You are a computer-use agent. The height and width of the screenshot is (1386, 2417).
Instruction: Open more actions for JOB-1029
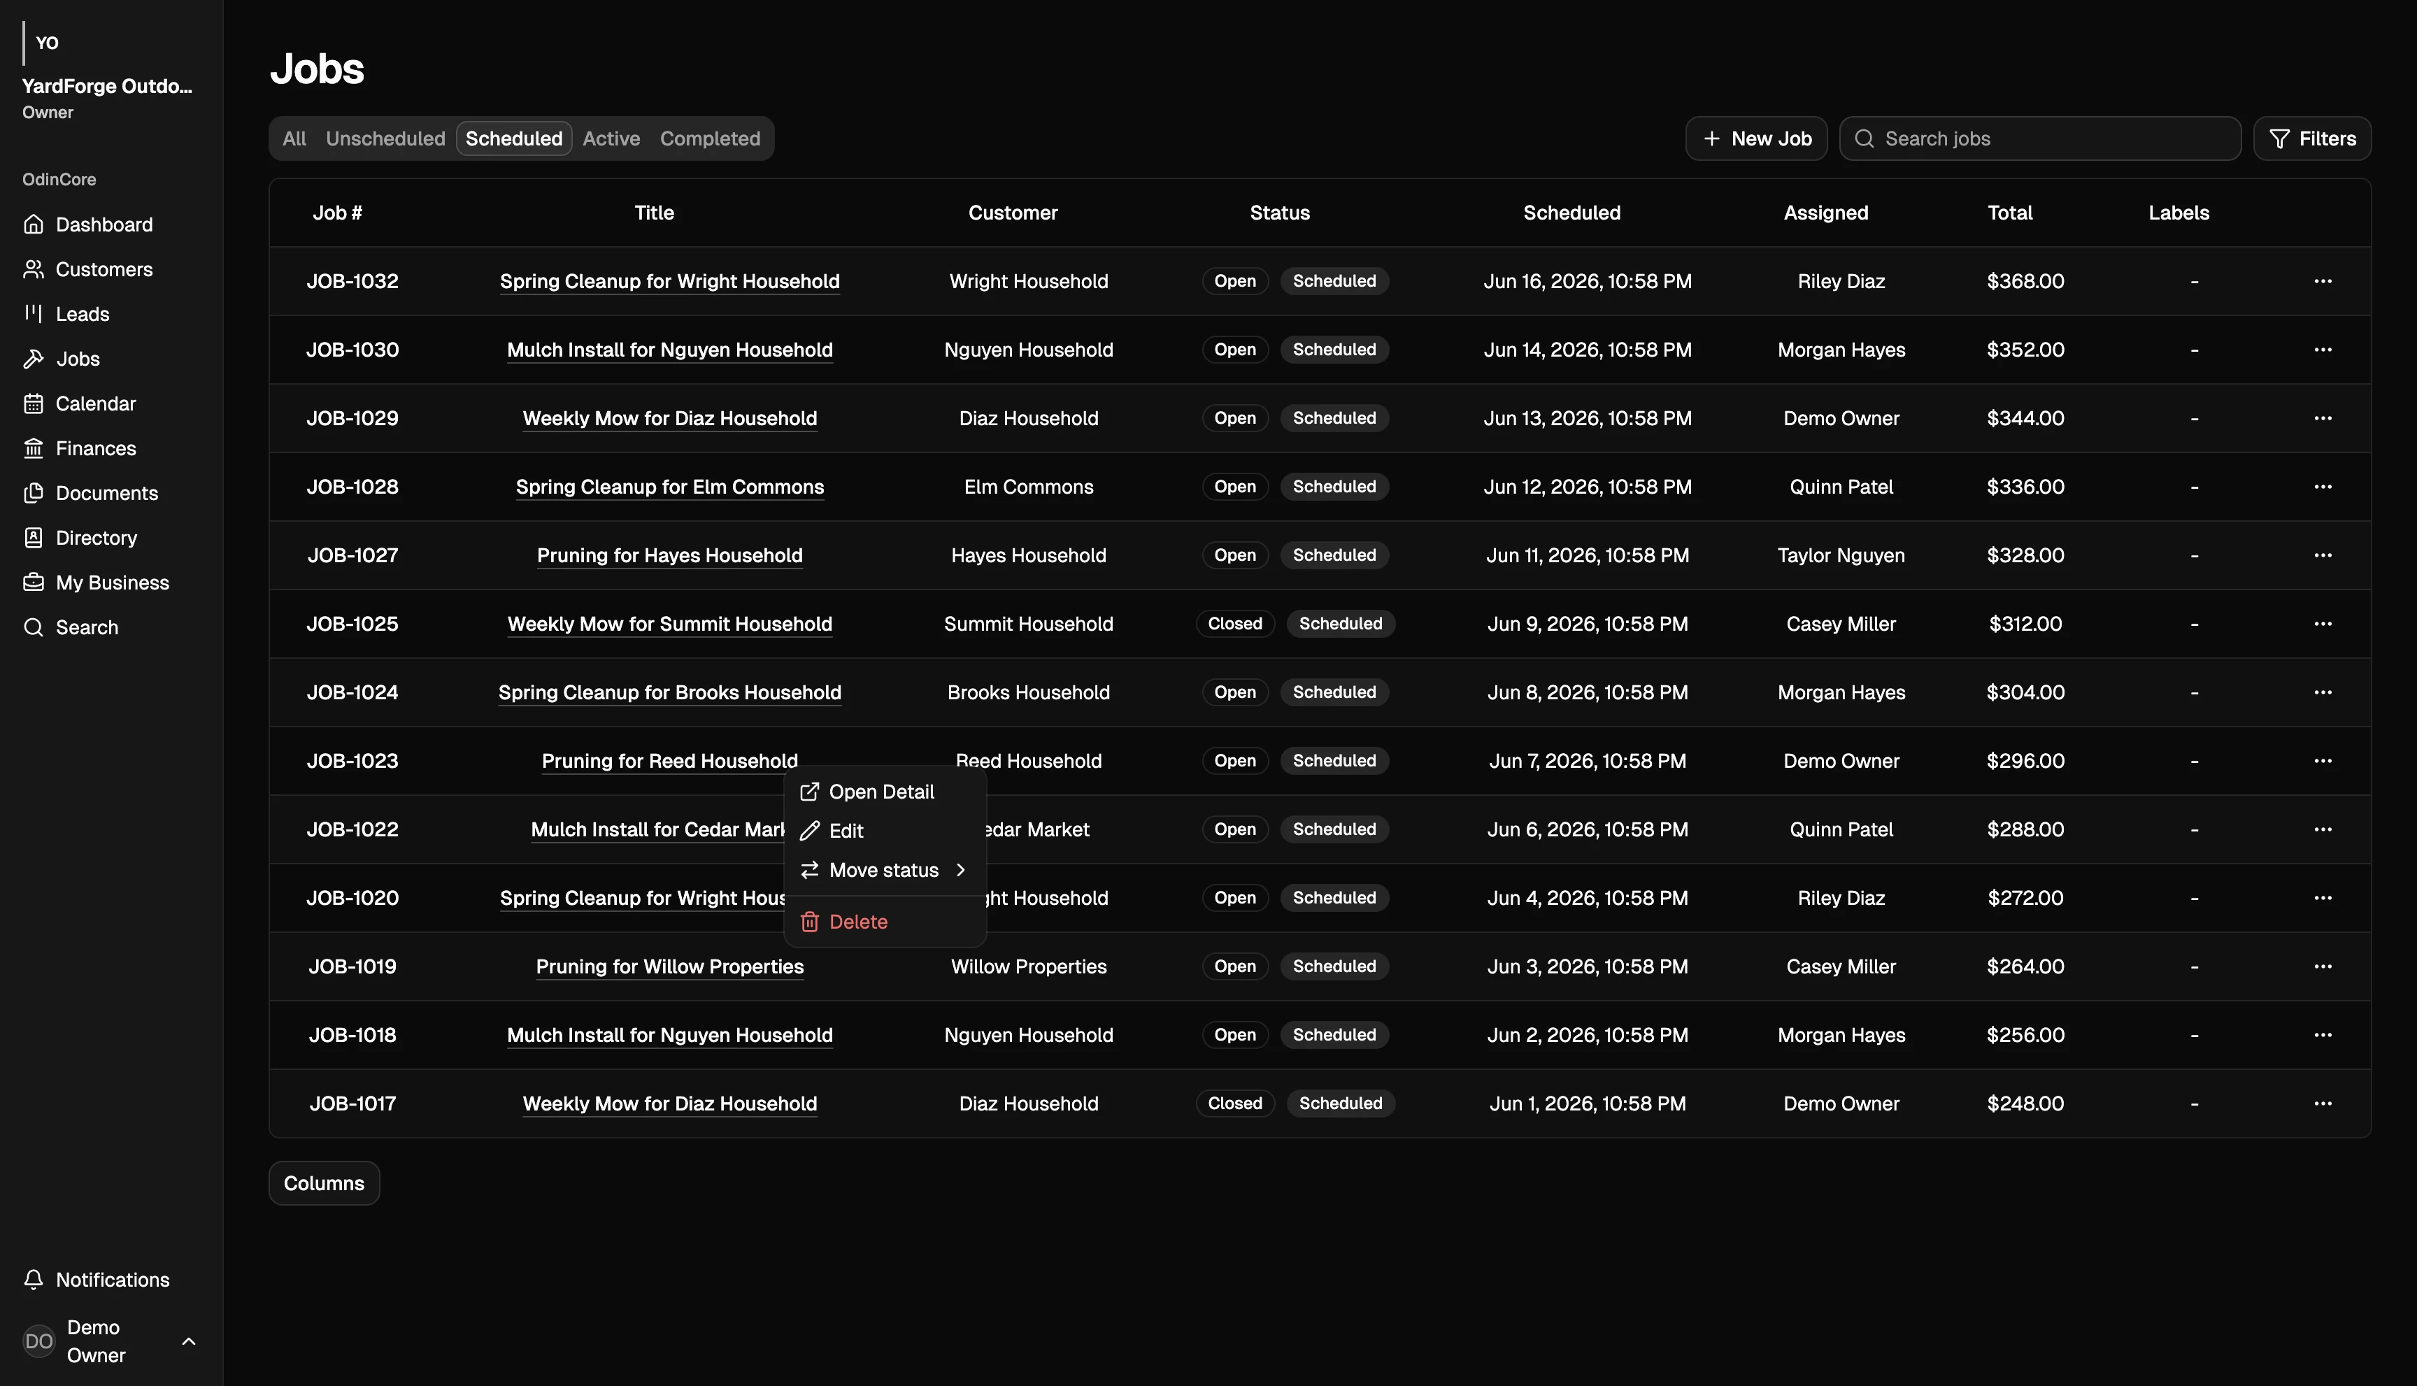pos(2323,418)
